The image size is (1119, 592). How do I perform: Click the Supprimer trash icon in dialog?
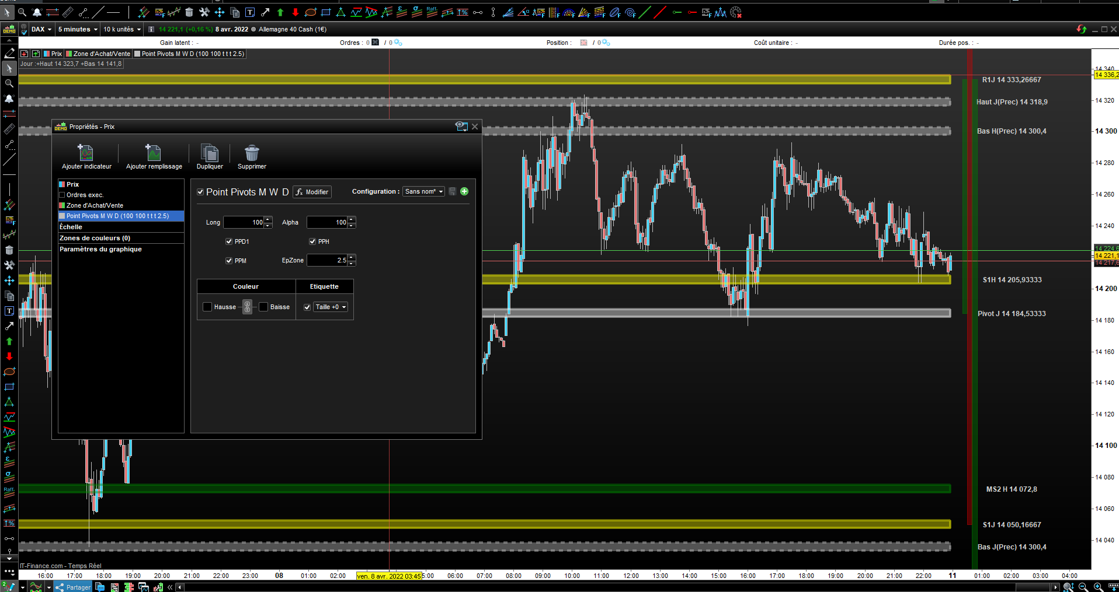(x=252, y=153)
